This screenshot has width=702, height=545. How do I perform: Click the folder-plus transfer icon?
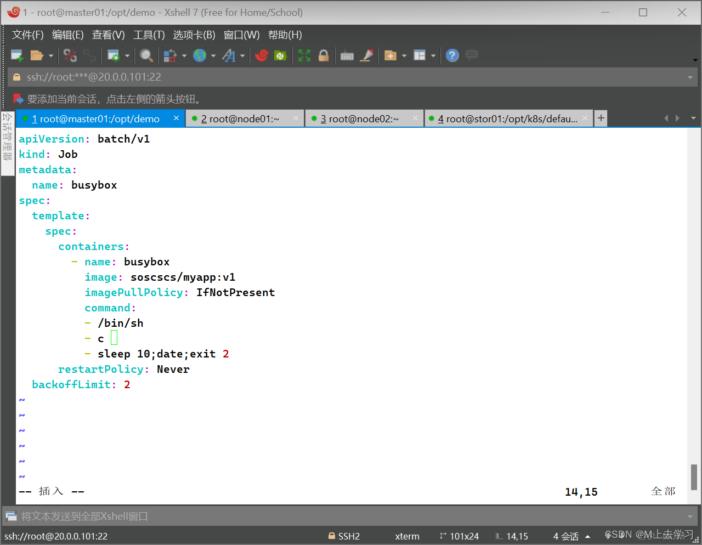(390, 55)
